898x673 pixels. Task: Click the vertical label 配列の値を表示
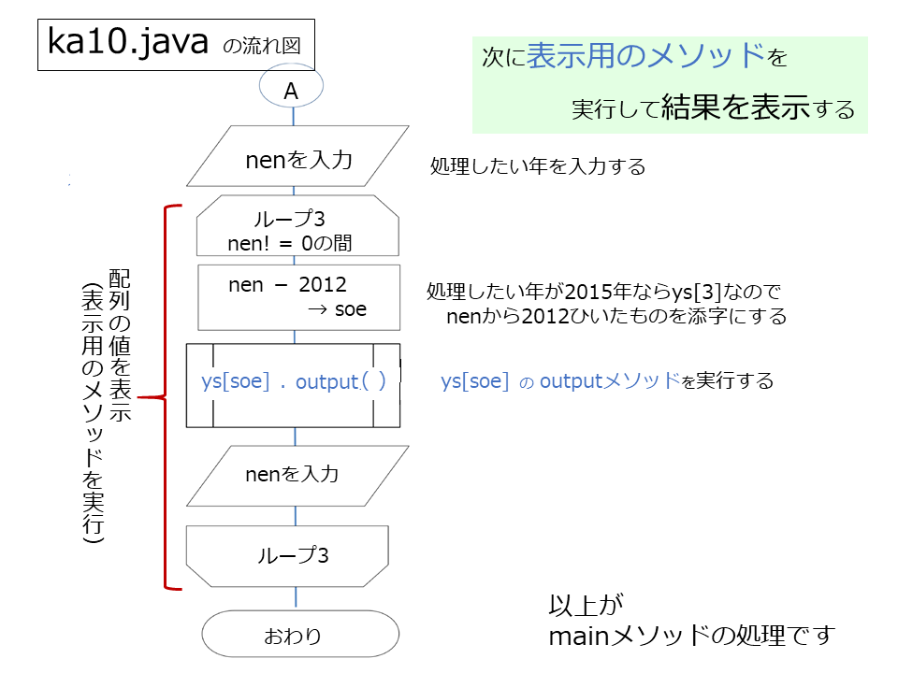coord(120,345)
